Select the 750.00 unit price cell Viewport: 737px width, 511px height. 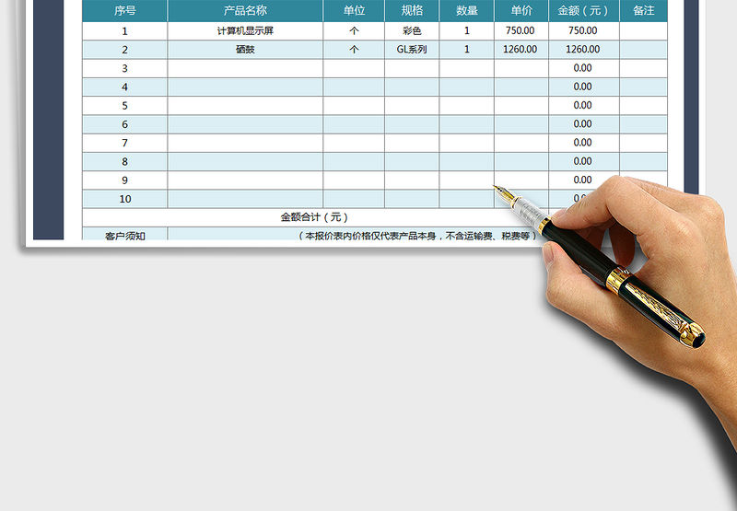point(521,30)
